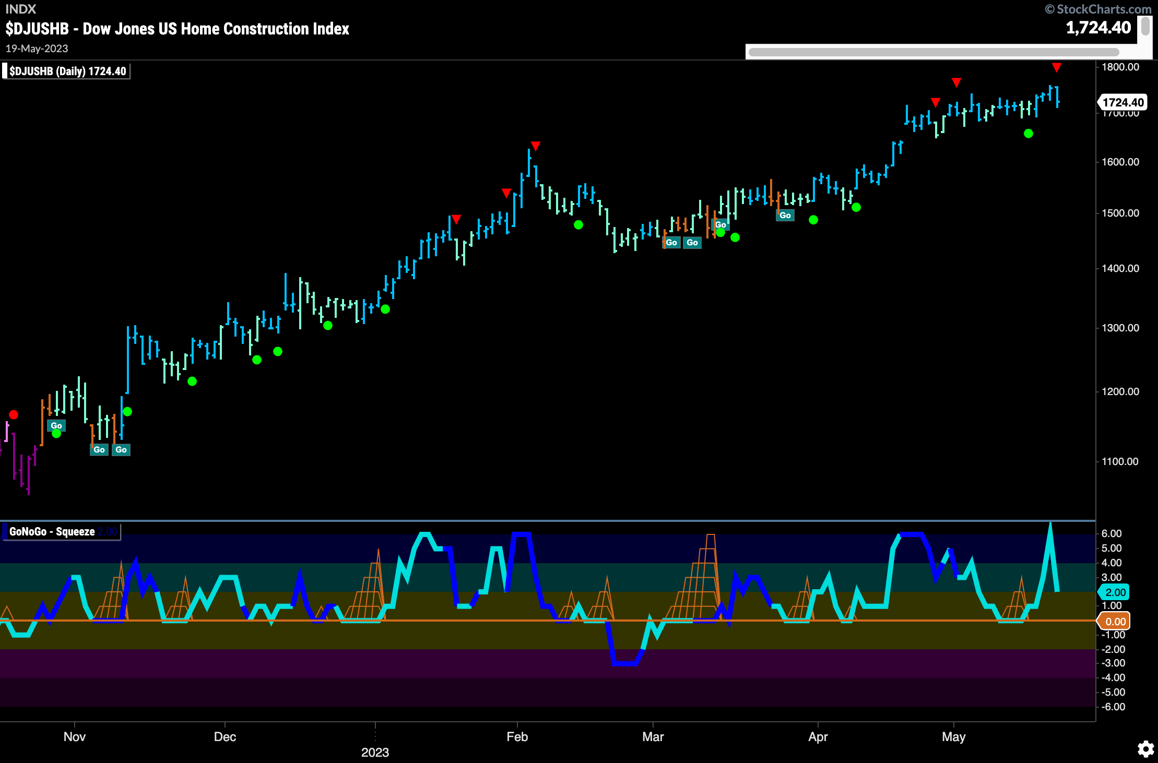The height and width of the screenshot is (763, 1158).
Task: Click the first Go badge in early March
Action: click(x=671, y=242)
